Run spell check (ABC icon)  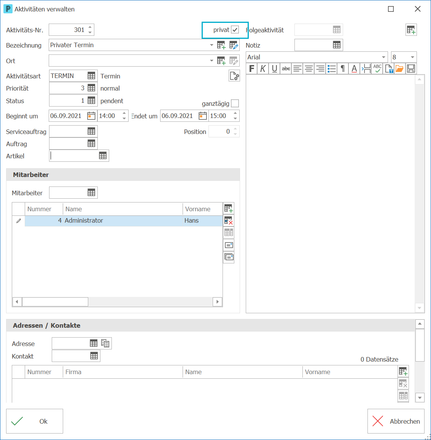click(377, 69)
